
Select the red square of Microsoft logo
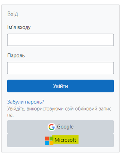pyautogui.click(x=47, y=139)
